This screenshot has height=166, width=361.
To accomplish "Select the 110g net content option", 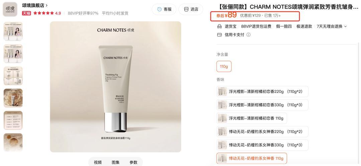I will (x=224, y=66).
